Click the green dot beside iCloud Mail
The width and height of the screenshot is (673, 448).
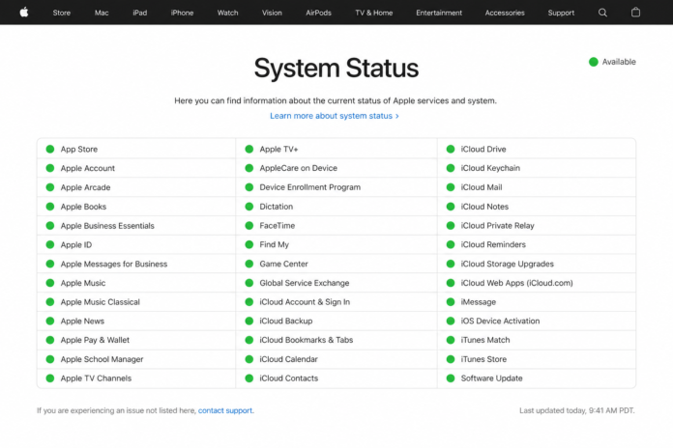(451, 187)
